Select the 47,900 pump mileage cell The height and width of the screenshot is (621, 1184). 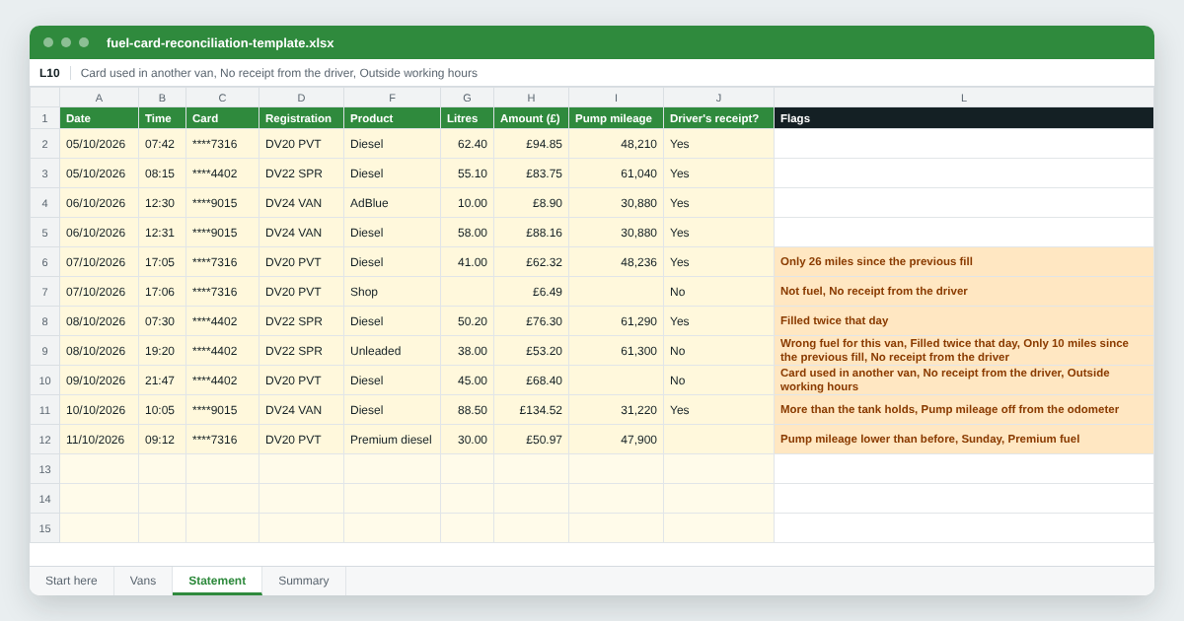tap(616, 440)
